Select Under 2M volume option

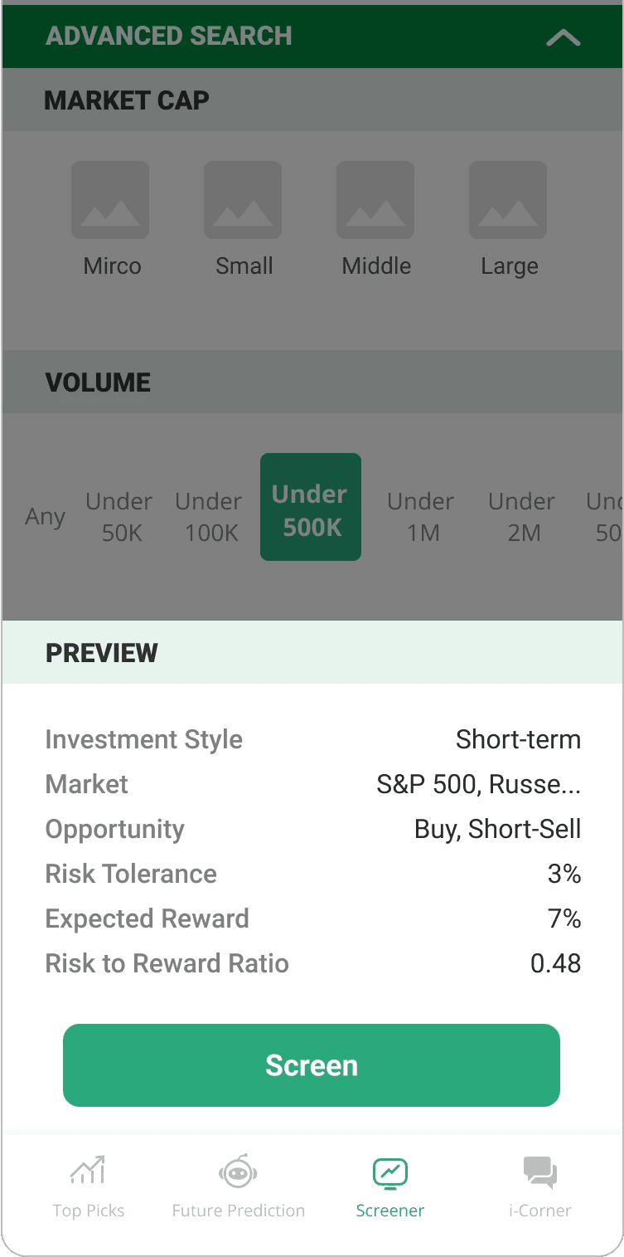(x=522, y=516)
